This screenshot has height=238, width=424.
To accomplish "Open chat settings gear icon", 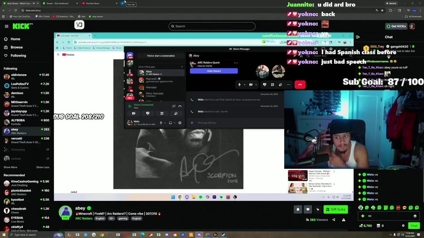I will point(403,226).
